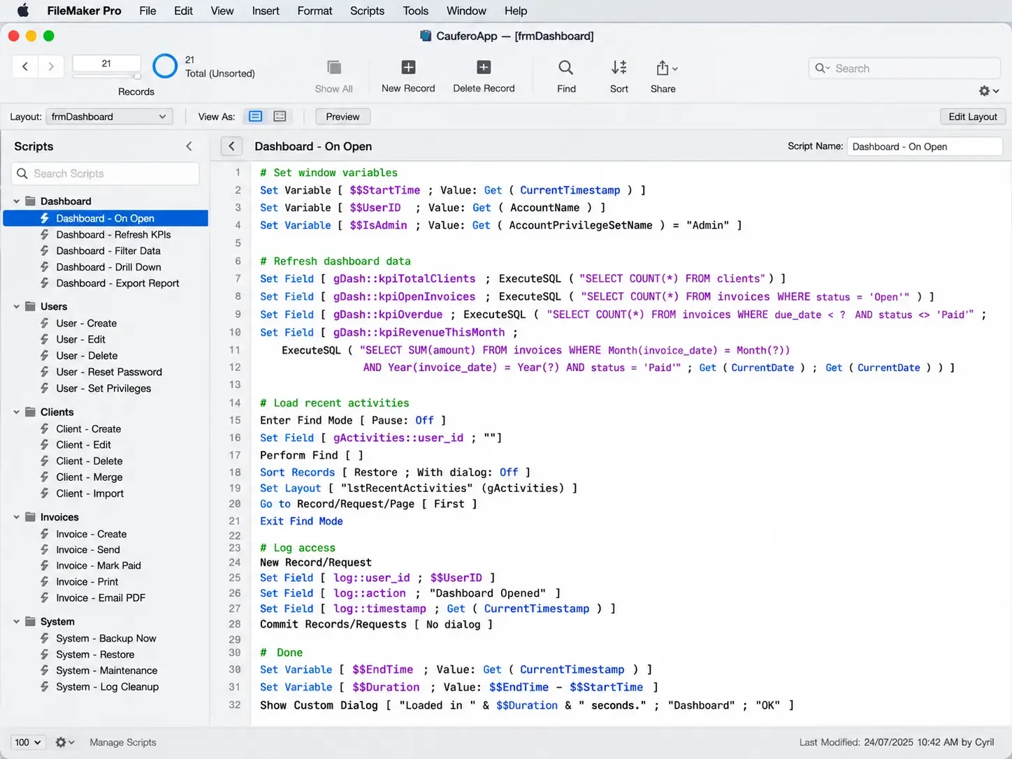Click the Sort records icon
1012x759 pixels.
(619, 68)
